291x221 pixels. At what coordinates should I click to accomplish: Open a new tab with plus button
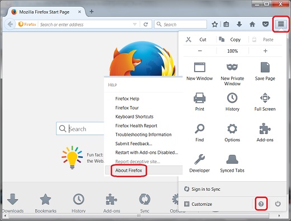click(x=91, y=12)
